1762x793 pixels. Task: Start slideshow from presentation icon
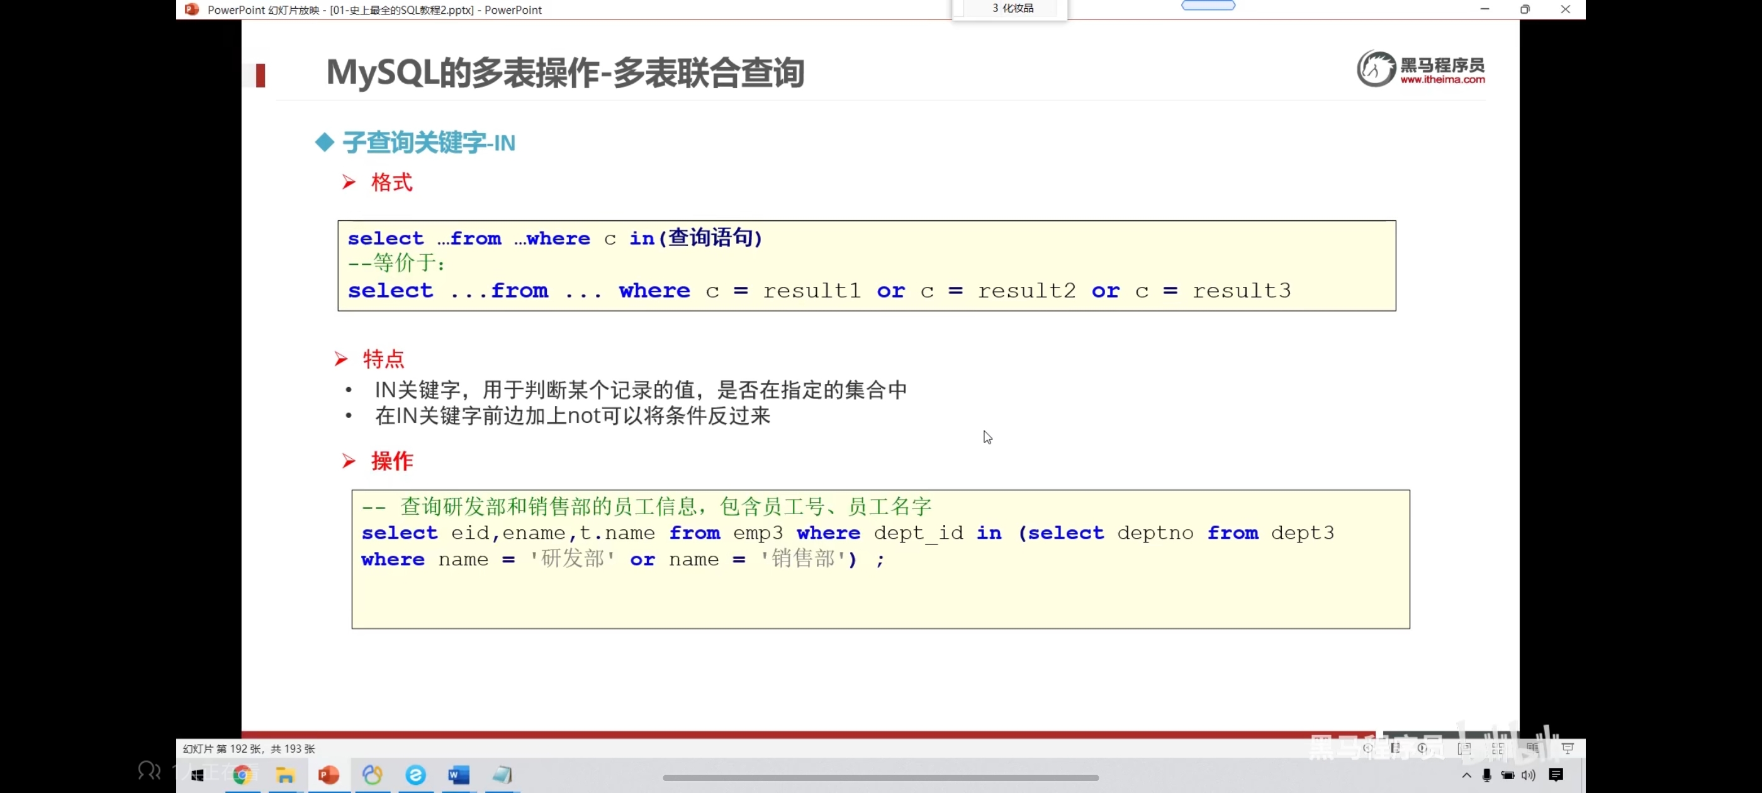pyautogui.click(x=1568, y=748)
